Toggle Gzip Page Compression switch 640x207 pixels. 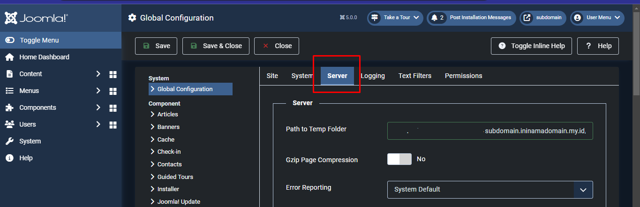(x=399, y=159)
